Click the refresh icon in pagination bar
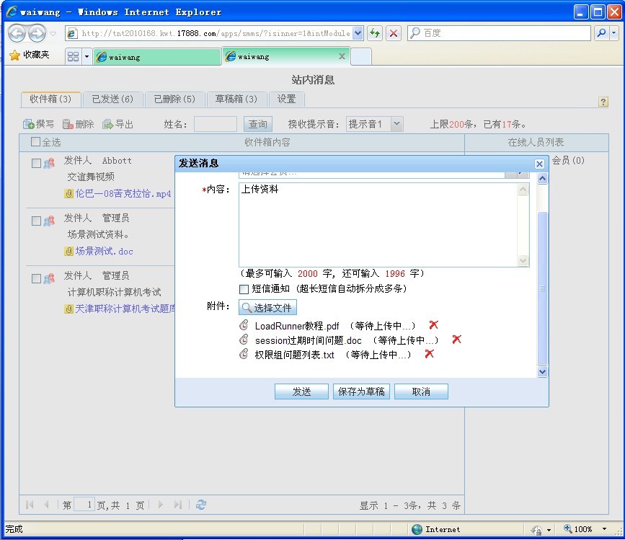 201,505
